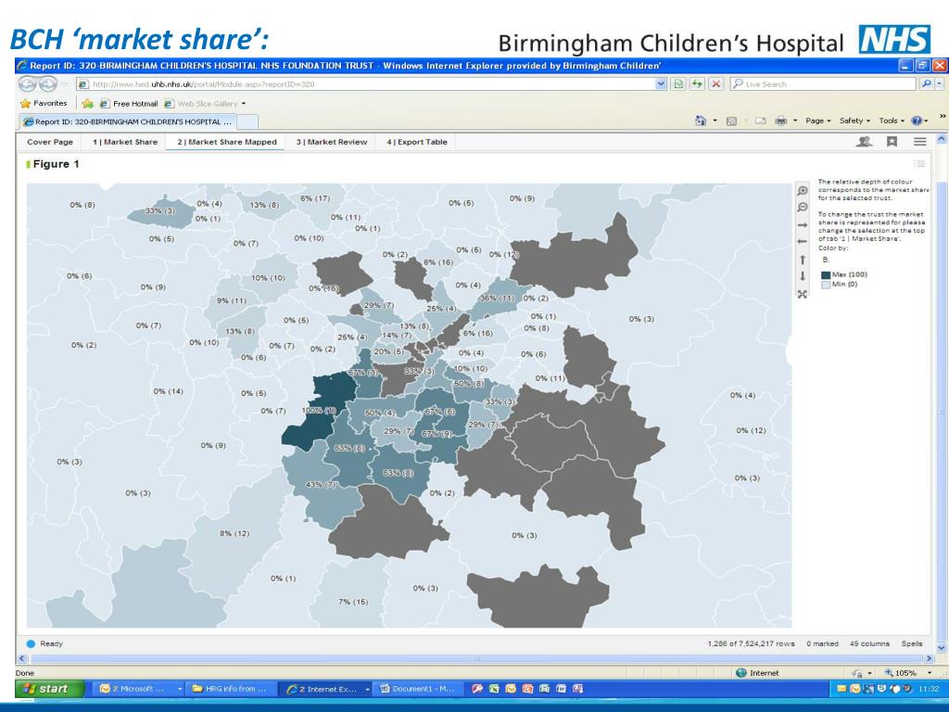Image resolution: width=949 pixels, height=712 pixels.
Task: Click the Suggested Sites icon in favorites bar
Action: 87,104
